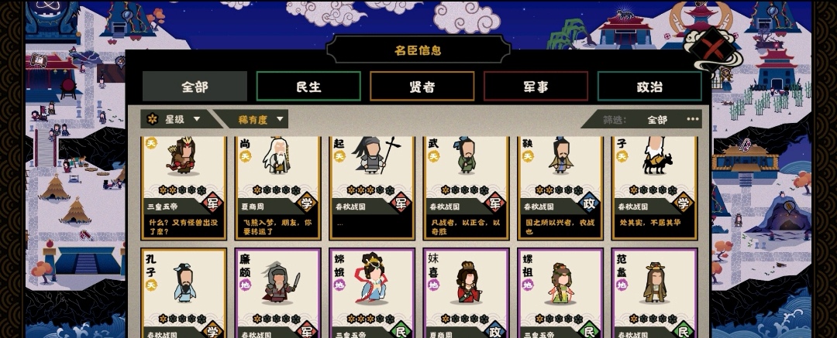
Task: Open the 贤者 category tab
Action: [422, 87]
